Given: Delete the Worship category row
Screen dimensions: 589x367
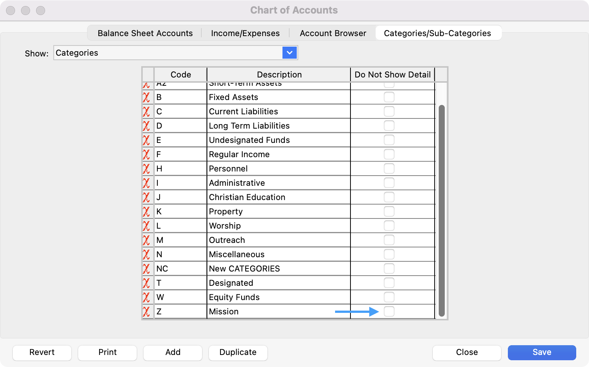Looking at the screenshot, I should pos(146,226).
